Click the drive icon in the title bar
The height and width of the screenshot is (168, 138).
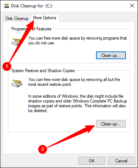6,6
